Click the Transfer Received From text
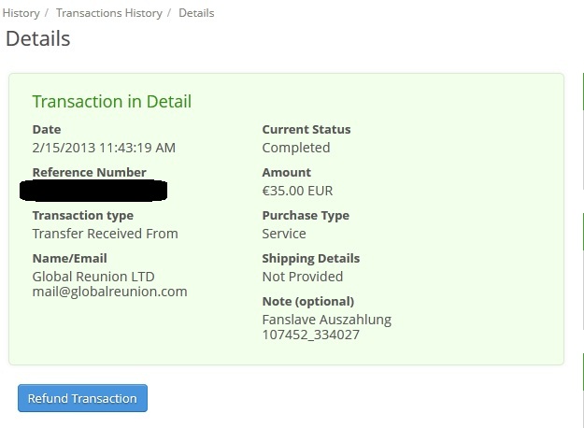The image size is (584, 428). (105, 234)
